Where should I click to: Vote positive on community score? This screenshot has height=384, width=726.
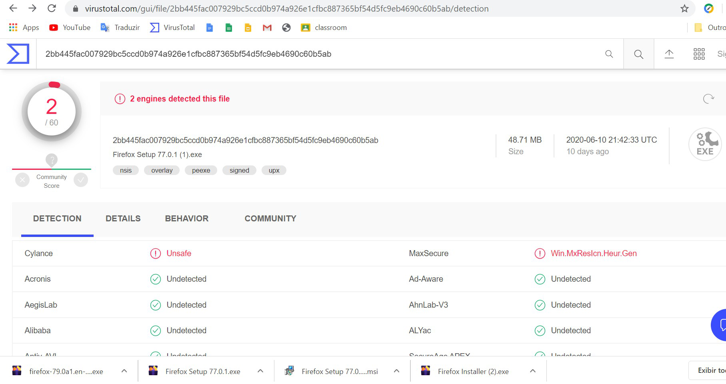pos(81,180)
